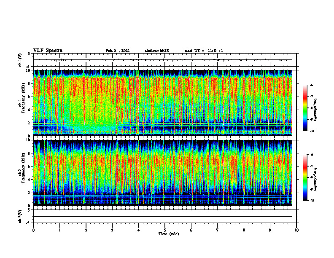
Task: Click the 'ch.3(V)' axis label
Action: [x=20, y=216]
